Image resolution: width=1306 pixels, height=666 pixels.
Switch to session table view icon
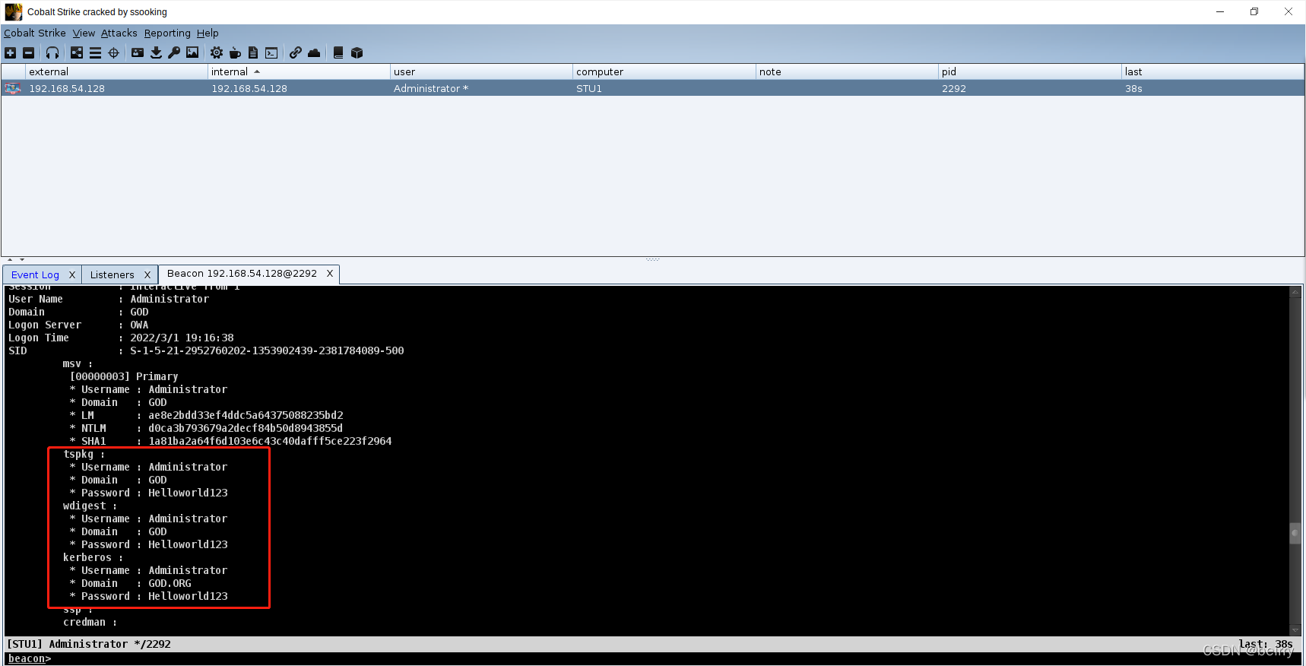[95, 52]
